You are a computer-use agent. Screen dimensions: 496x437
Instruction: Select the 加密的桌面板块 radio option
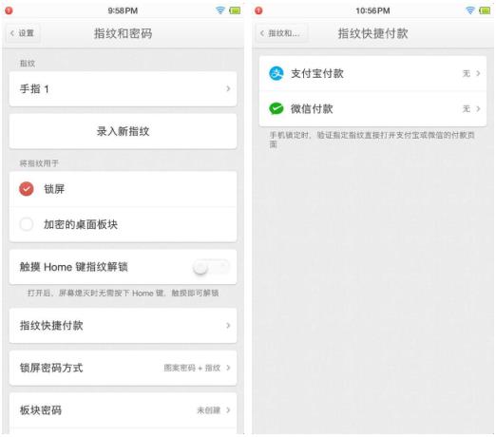point(27,224)
